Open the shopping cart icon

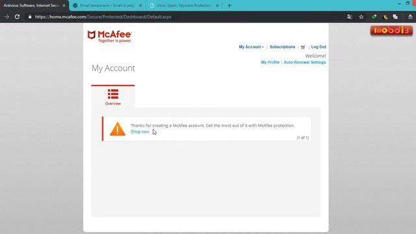[303, 47]
